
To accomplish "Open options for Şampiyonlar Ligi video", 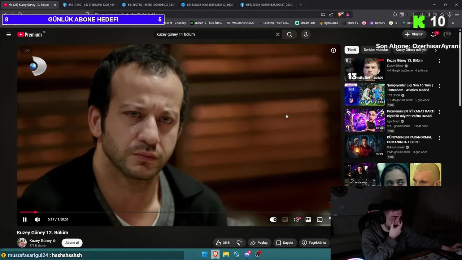I will coord(439,86).
